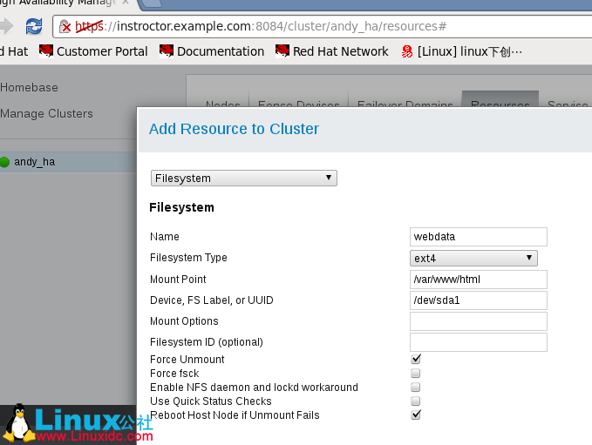The width and height of the screenshot is (592, 445).
Task: Click the Name field containing webdata
Action: tap(478, 237)
